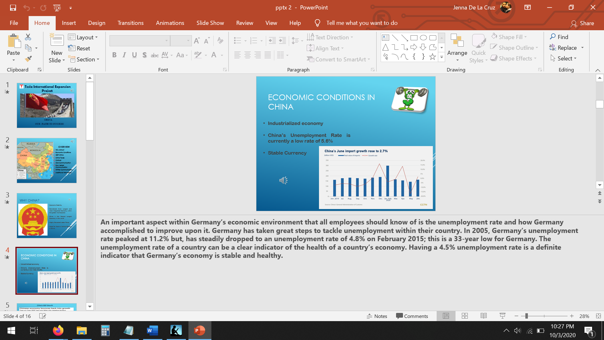Viewport: 604px width, 340px height.
Task: Apply strikethrough to the text
Action: 154,55
